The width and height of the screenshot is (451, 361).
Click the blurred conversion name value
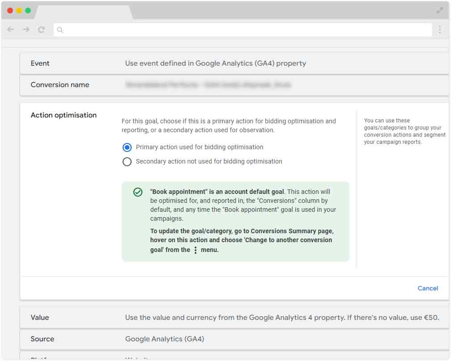208,85
